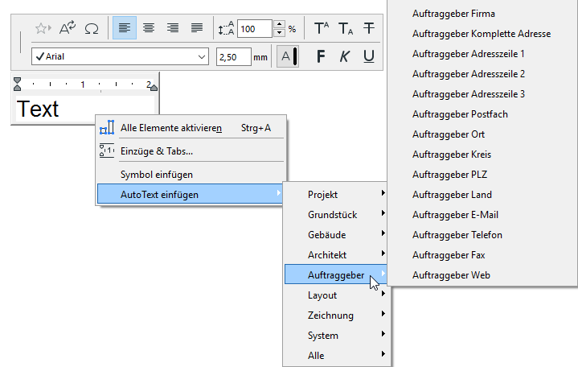Toggle underline formatting
Screen dimensions: 578x367
click(369, 56)
